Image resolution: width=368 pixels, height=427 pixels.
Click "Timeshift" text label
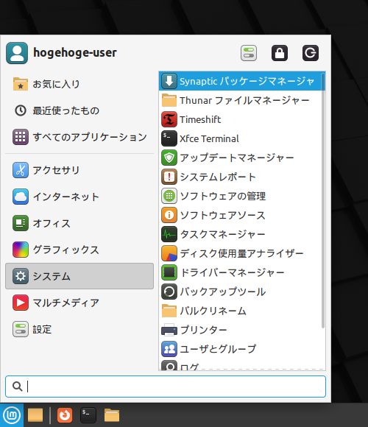click(x=200, y=119)
